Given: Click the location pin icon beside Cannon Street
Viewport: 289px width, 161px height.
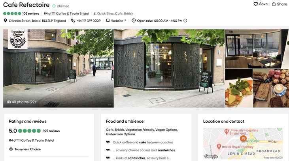Looking at the screenshot, I should click(x=6, y=21).
